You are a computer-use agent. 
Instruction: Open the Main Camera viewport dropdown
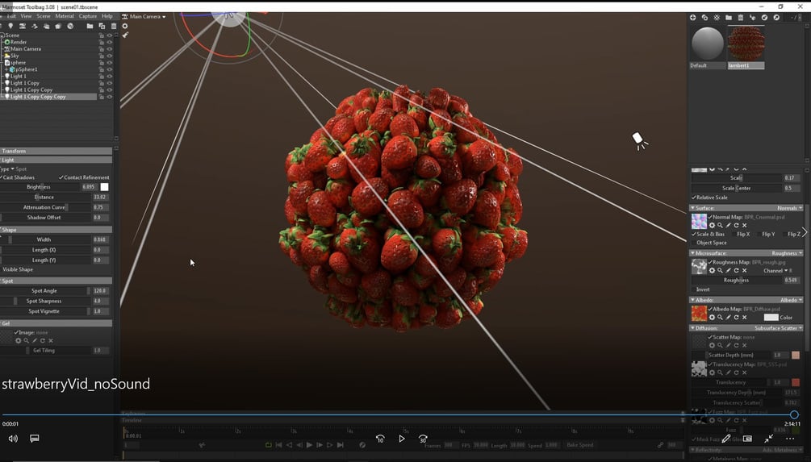(144, 17)
